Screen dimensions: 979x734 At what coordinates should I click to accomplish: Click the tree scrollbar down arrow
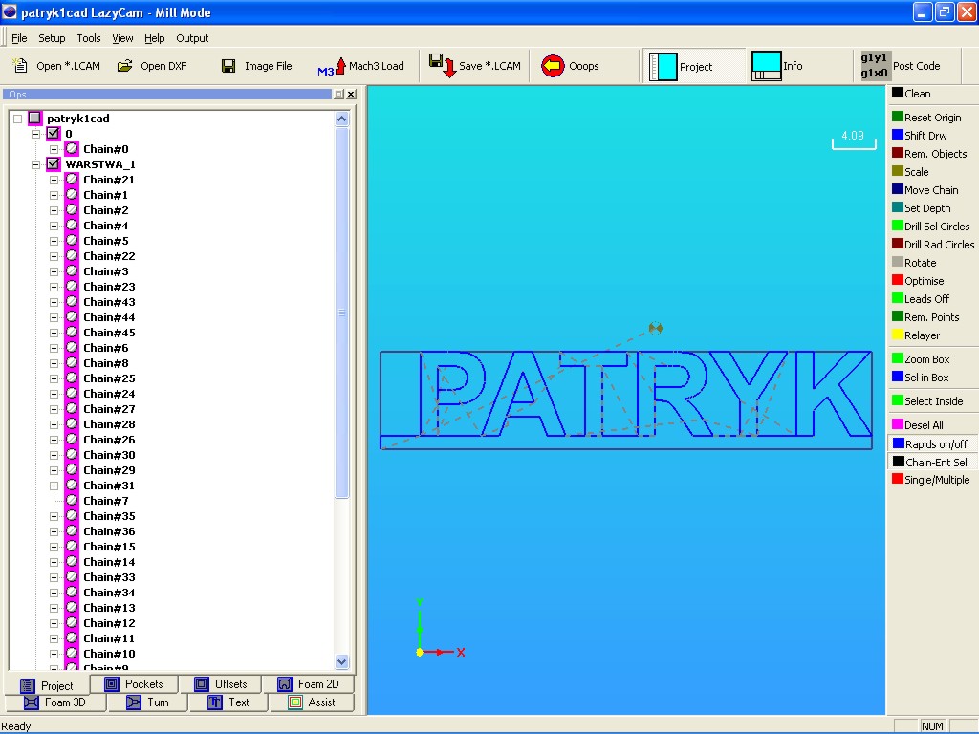click(341, 661)
